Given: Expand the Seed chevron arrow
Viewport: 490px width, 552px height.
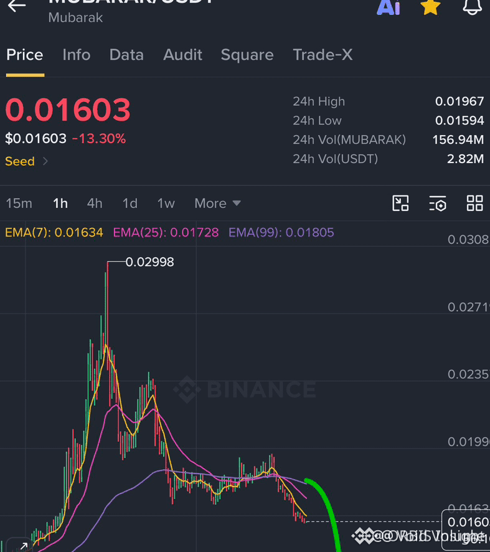Looking at the screenshot, I should click(45, 161).
